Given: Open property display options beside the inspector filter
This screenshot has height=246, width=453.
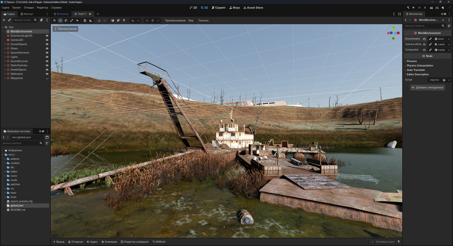Looking at the screenshot, I should (449, 26).
